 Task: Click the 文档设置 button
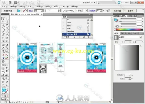click(117, 11)
